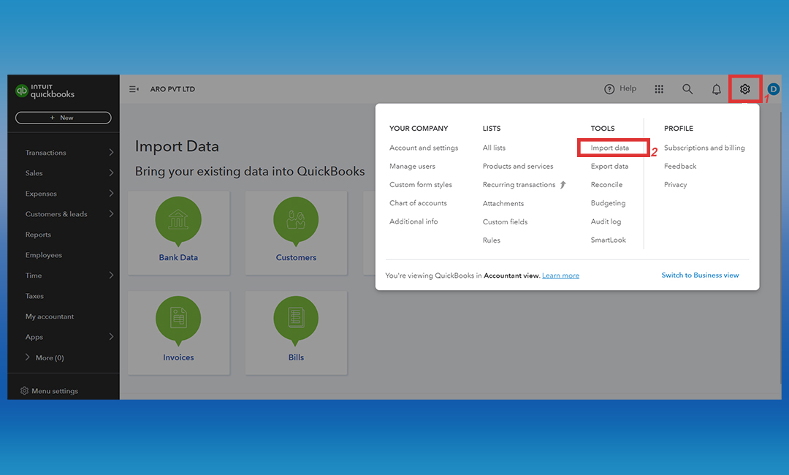This screenshot has height=475, width=789.
Task: Click the search magnifier icon
Action: pos(687,89)
